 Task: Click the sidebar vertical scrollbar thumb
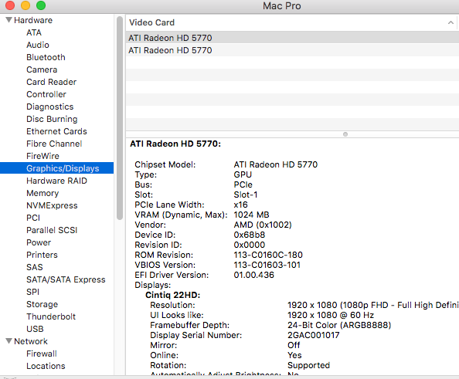120,118
